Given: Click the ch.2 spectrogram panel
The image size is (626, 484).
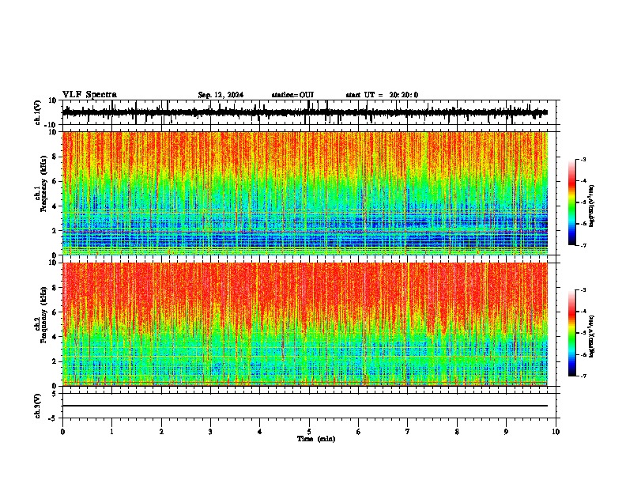Looking at the screenshot, I should pyautogui.click(x=305, y=324).
